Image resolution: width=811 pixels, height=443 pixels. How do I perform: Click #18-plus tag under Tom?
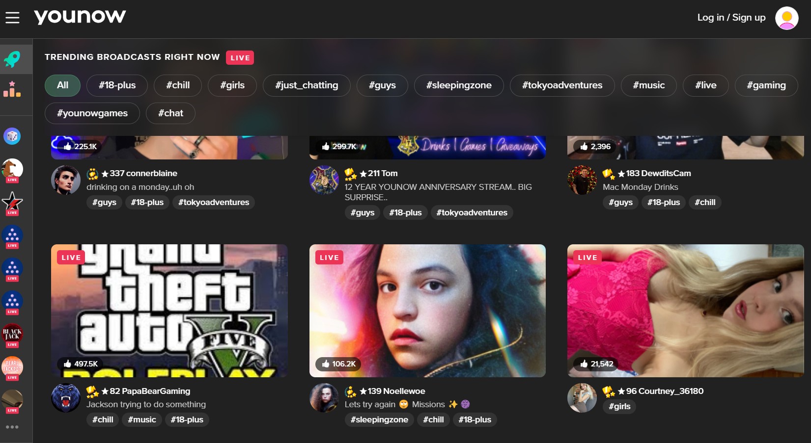click(405, 212)
